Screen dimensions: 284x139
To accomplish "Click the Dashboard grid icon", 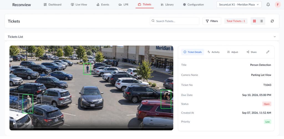I will 45,4.
